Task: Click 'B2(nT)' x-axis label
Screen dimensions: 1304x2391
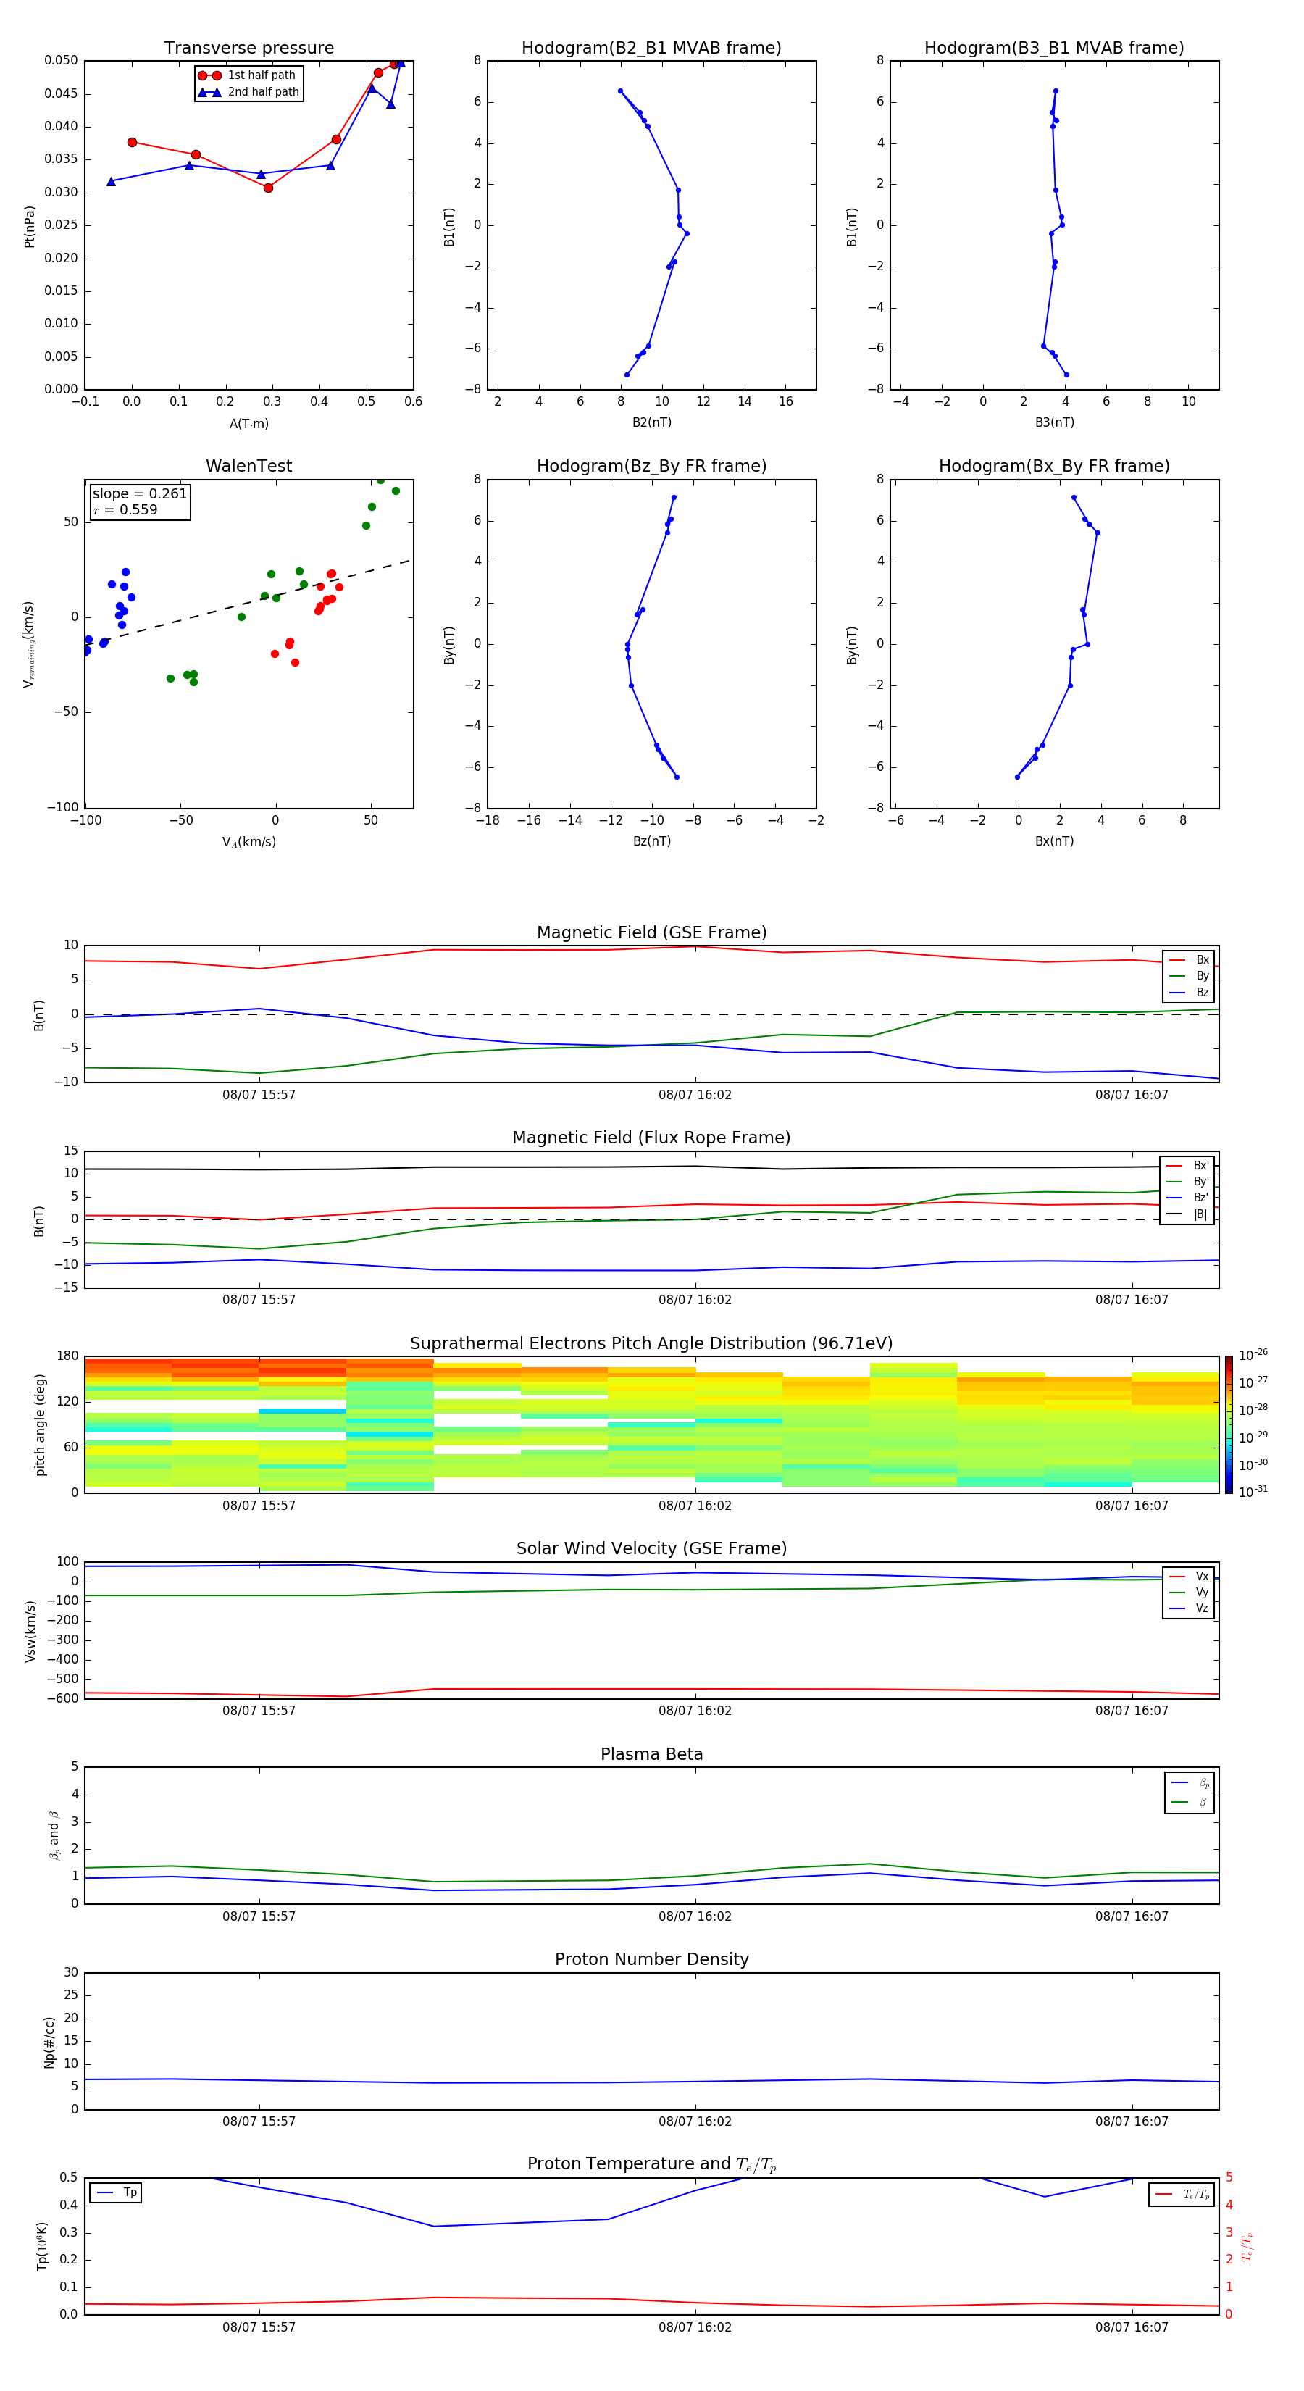Action: tap(651, 422)
